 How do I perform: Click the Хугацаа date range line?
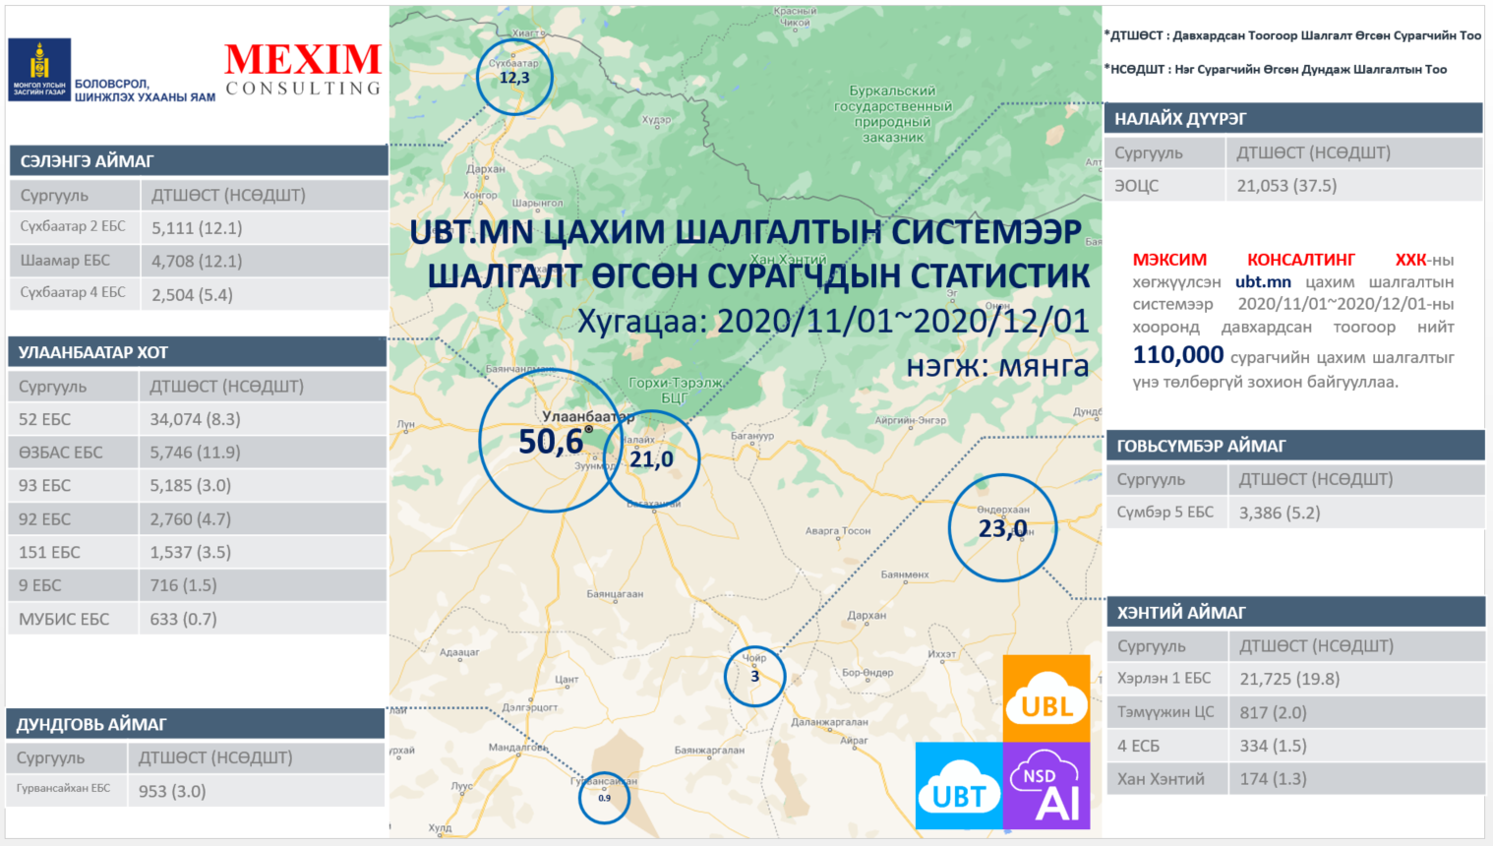[x=833, y=322]
